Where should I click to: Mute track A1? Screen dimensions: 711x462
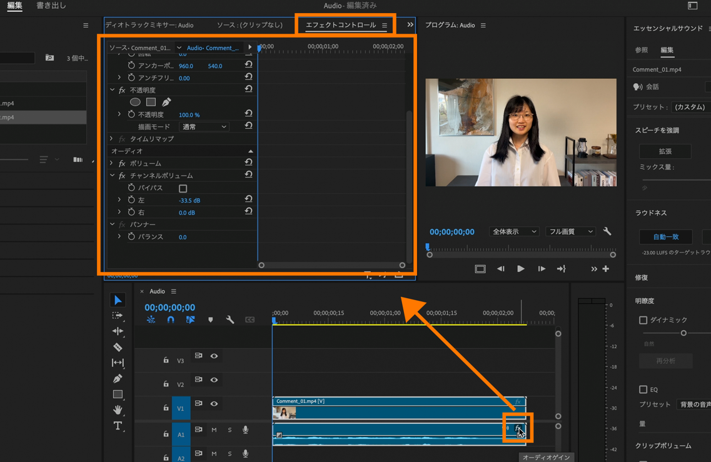tap(214, 430)
